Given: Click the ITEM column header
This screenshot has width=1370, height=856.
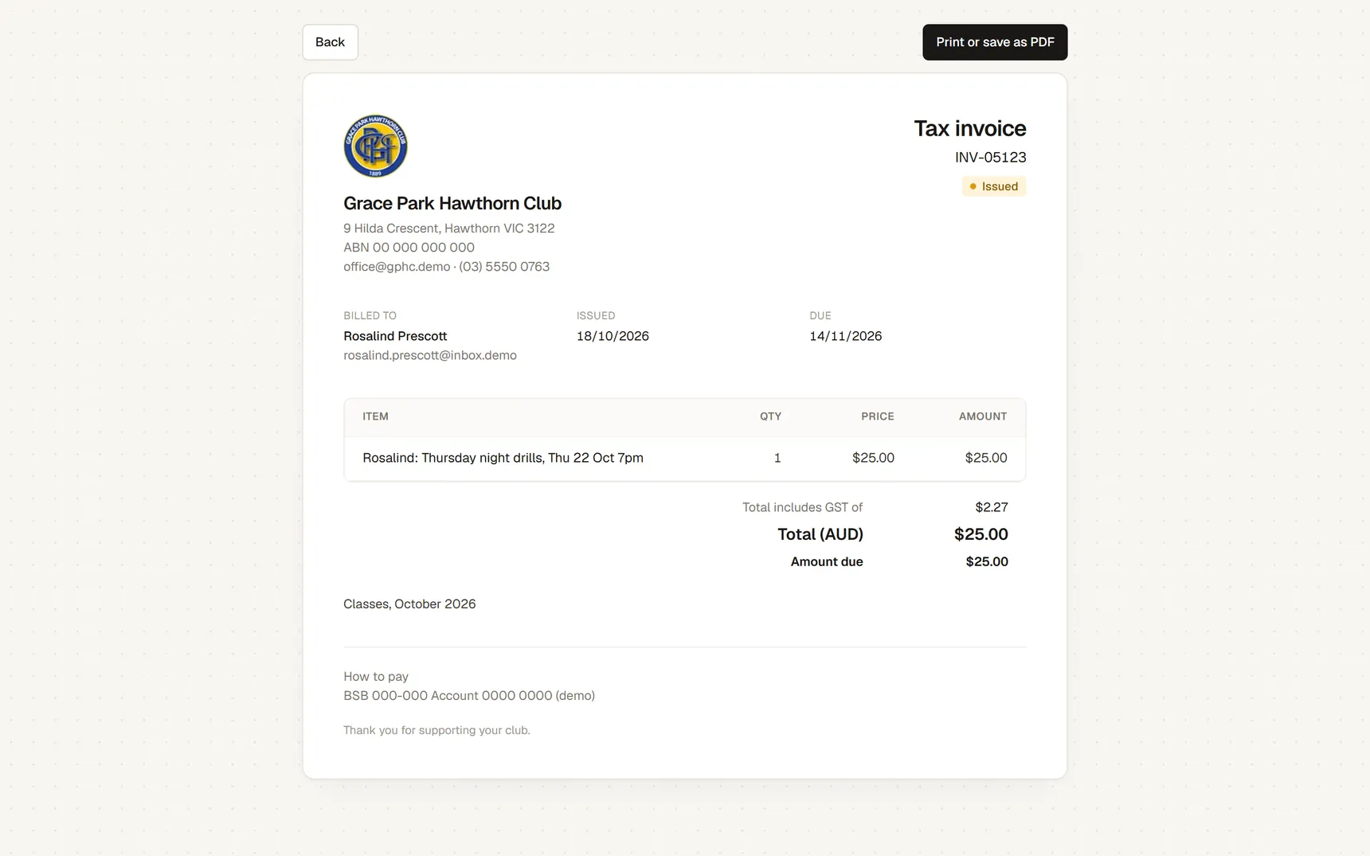Looking at the screenshot, I should coord(375,416).
